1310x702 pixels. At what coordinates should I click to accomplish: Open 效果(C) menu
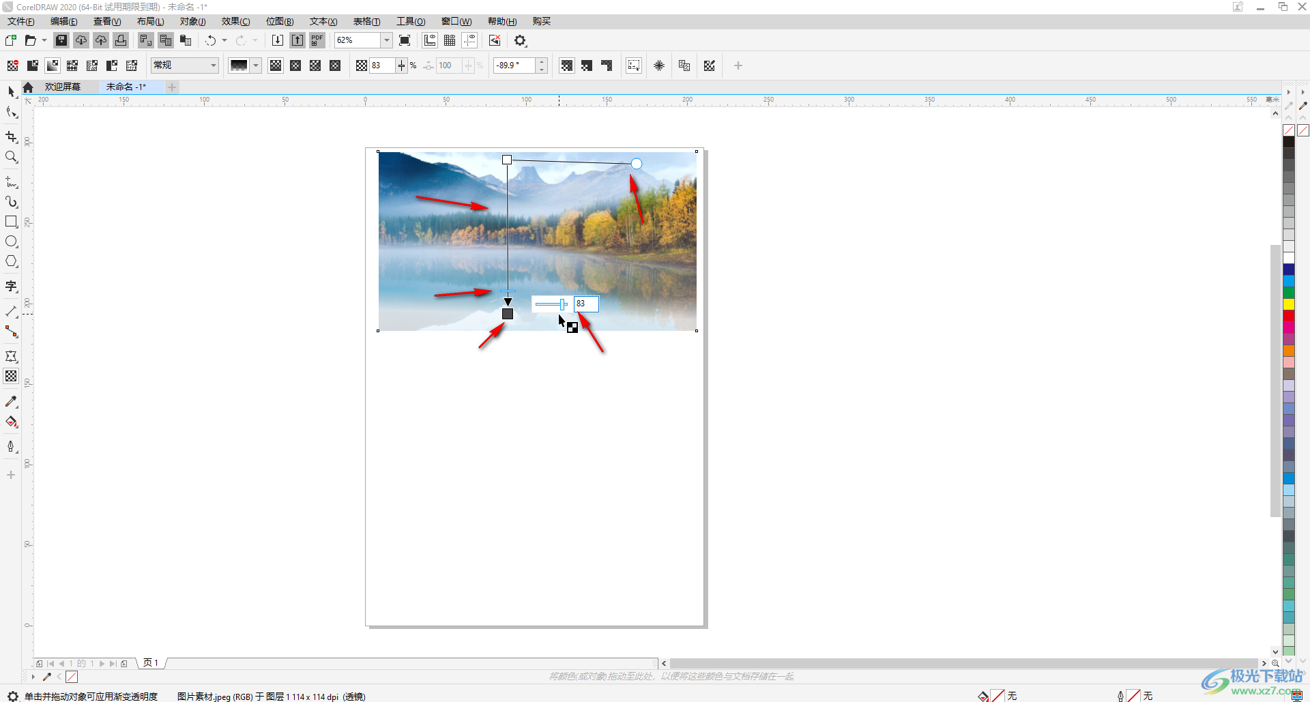[236, 21]
